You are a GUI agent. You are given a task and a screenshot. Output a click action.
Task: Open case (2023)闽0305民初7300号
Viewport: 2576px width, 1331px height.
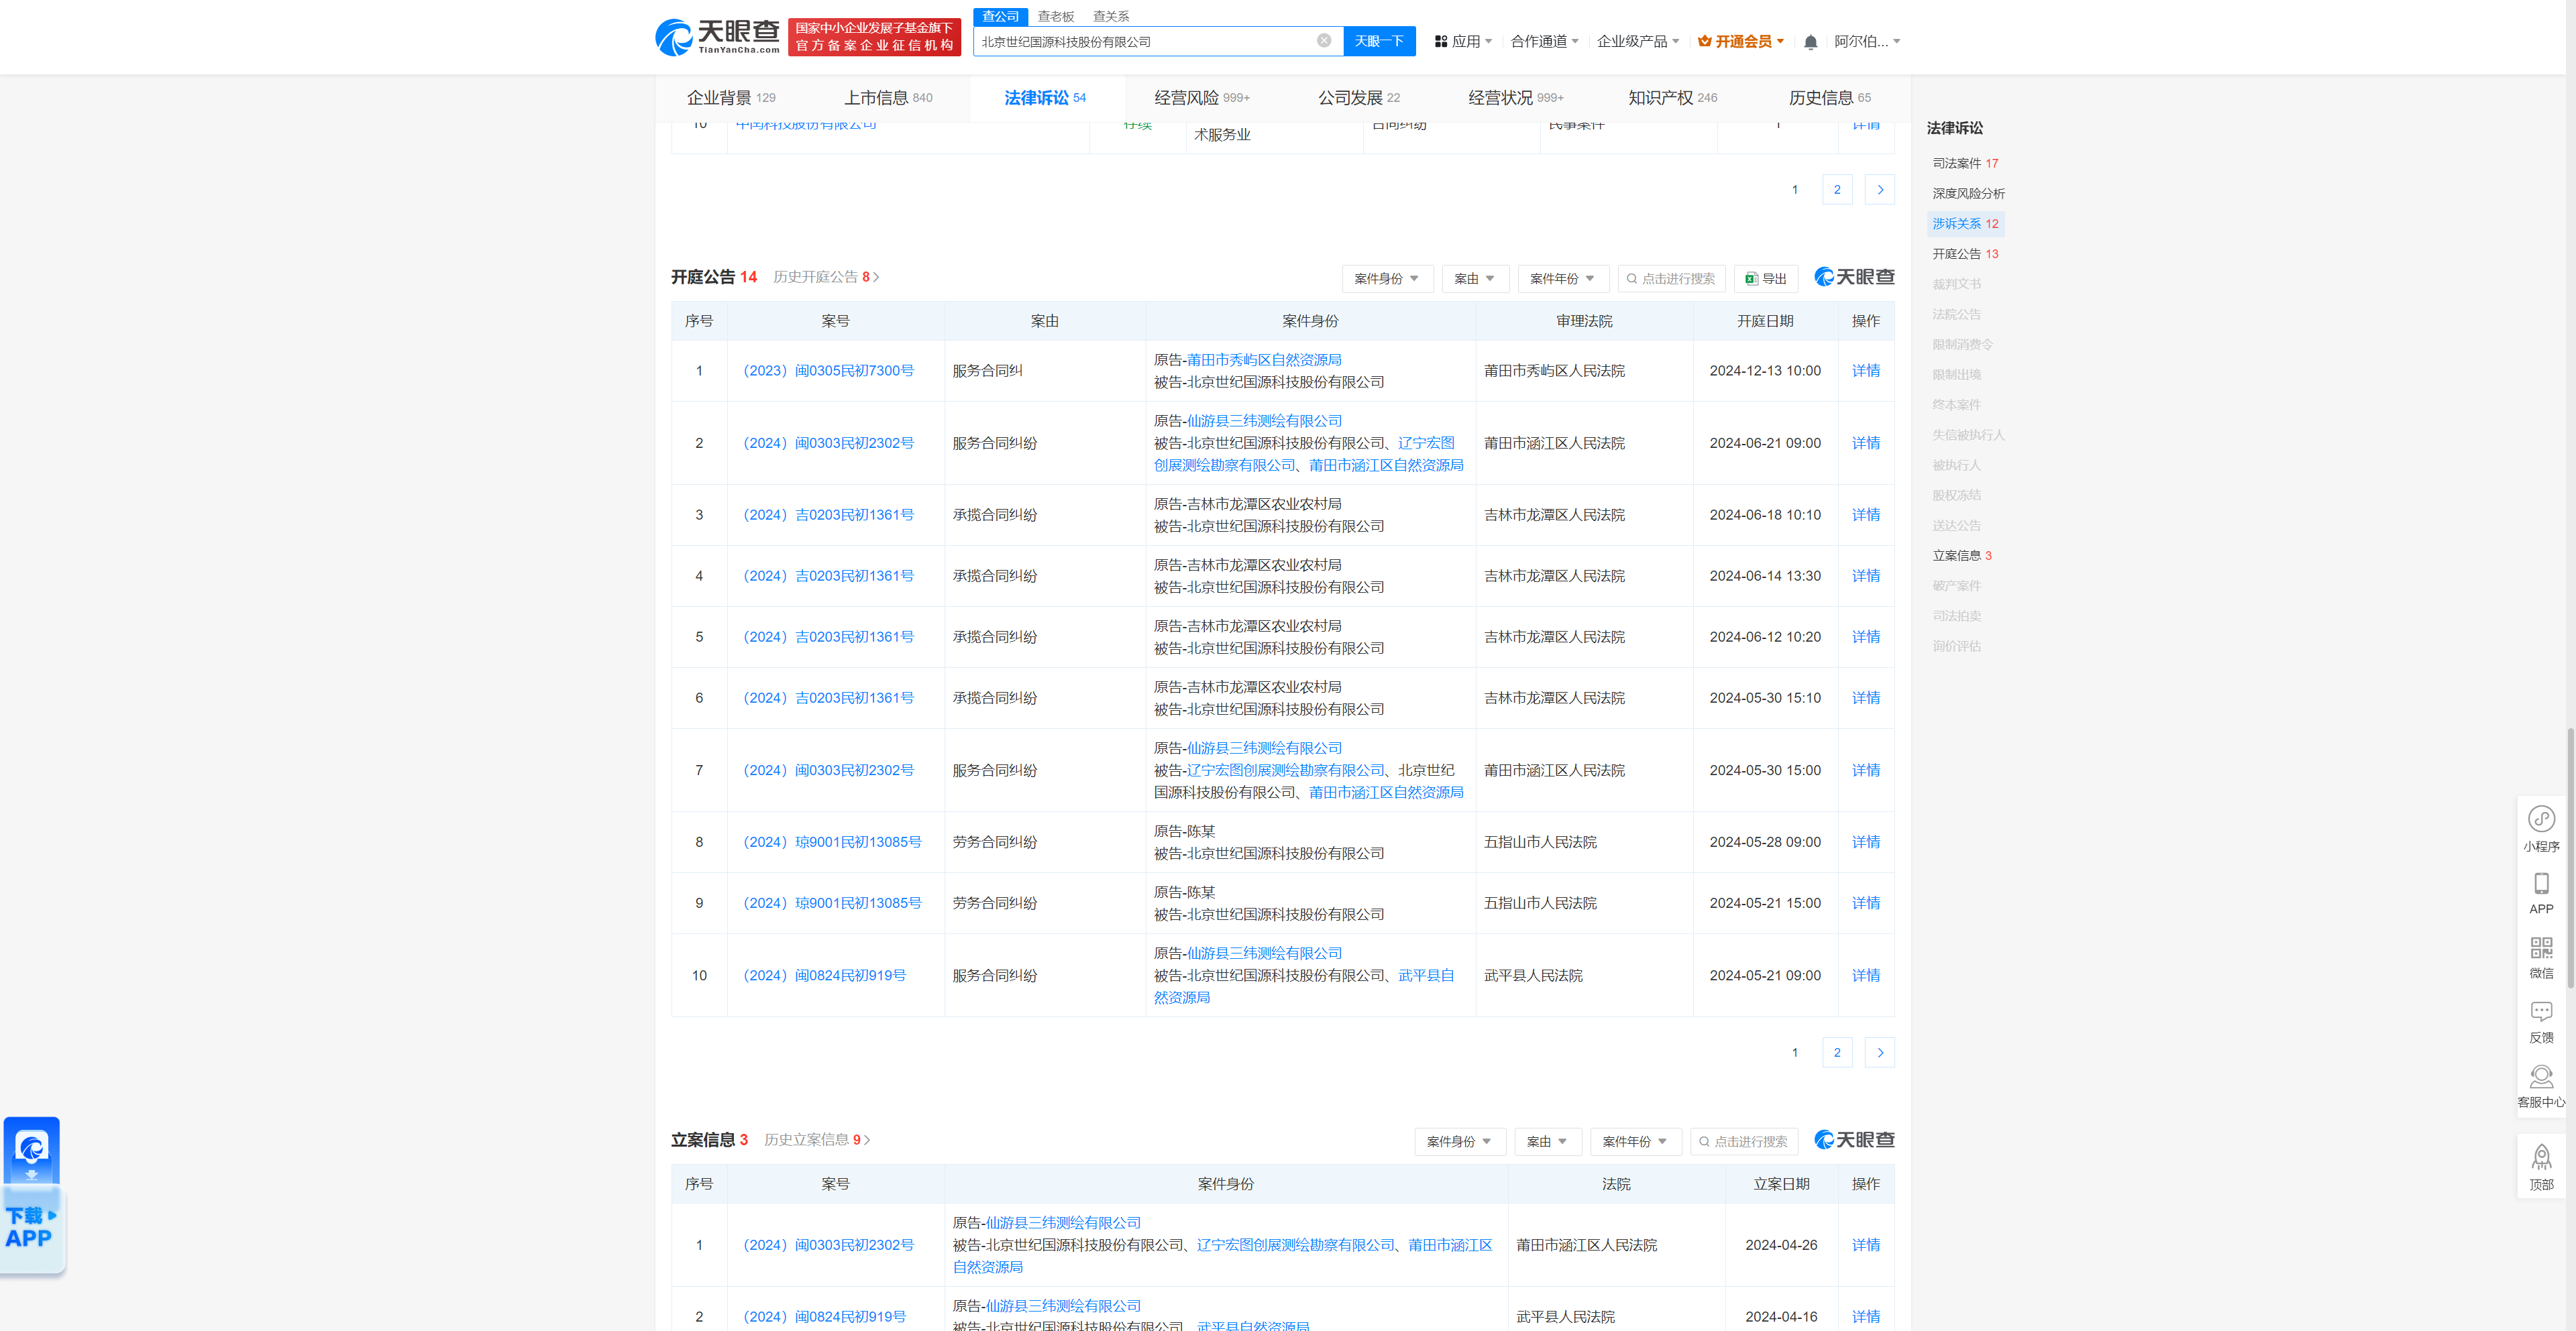[x=828, y=371]
